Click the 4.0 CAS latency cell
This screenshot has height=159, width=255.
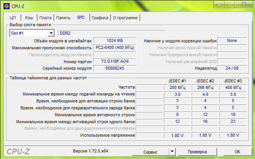click(205, 94)
